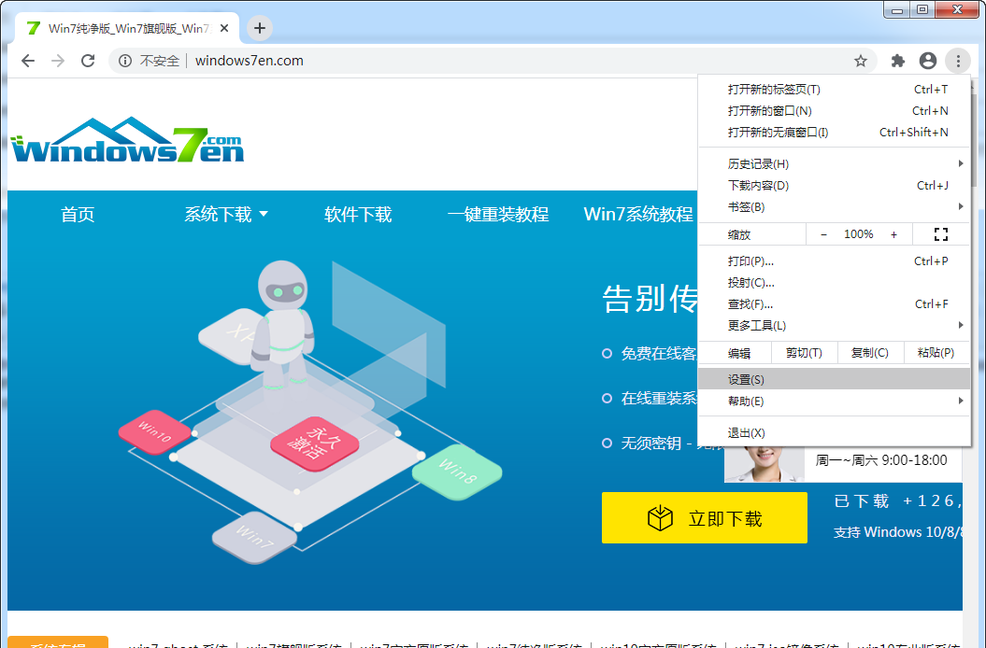Click the 100% zoom level value

(858, 234)
